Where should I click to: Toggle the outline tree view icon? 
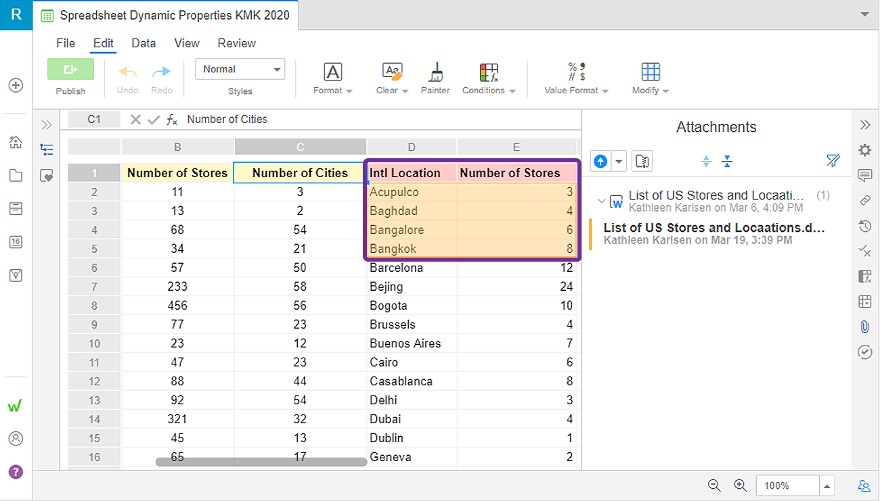click(x=47, y=149)
